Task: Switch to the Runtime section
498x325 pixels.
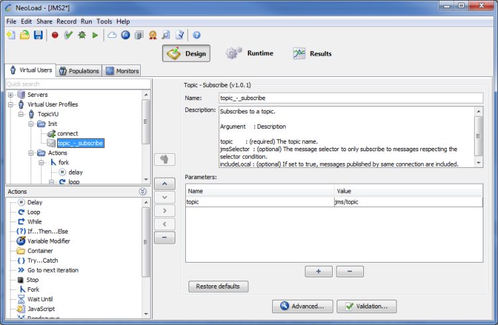Action: click(250, 53)
